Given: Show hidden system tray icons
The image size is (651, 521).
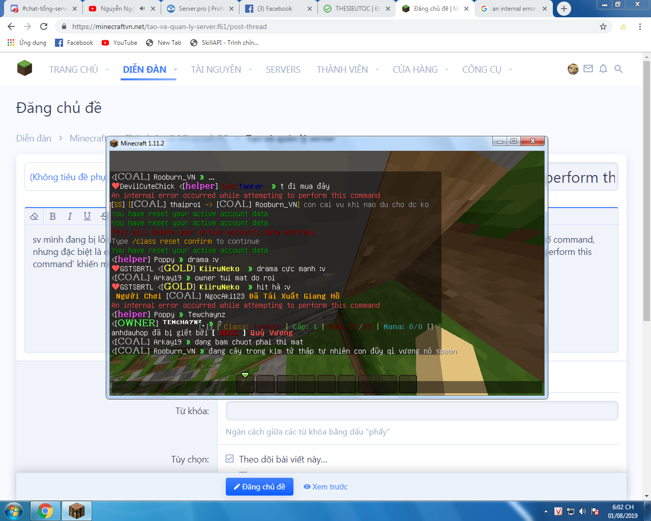Looking at the screenshot, I should [x=546, y=511].
